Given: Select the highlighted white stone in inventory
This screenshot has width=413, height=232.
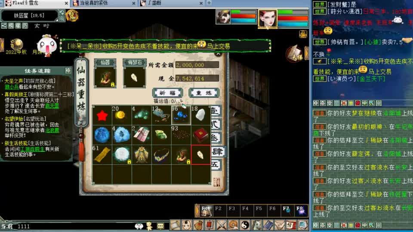Looking at the screenshot, I should pyautogui.click(x=200, y=155).
